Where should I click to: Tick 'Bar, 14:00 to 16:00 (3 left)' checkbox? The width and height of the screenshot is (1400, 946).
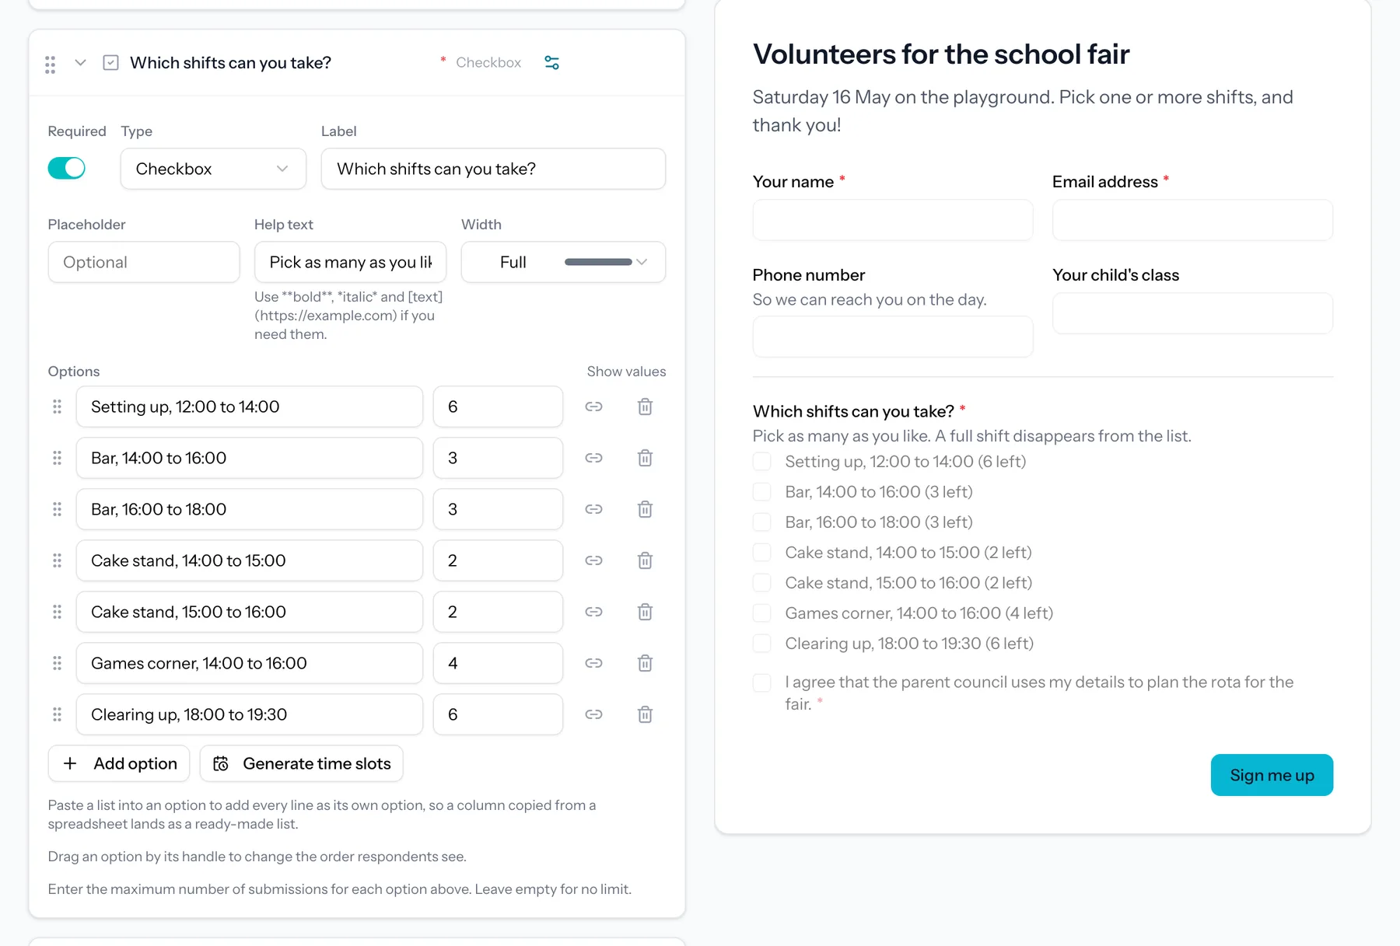[762, 492]
